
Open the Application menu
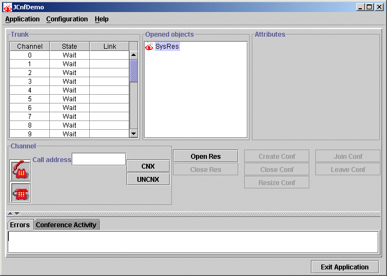click(22, 19)
